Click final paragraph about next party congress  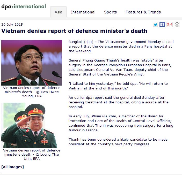[118, 142]
